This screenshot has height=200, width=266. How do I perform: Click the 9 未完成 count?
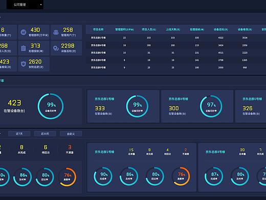149,150
